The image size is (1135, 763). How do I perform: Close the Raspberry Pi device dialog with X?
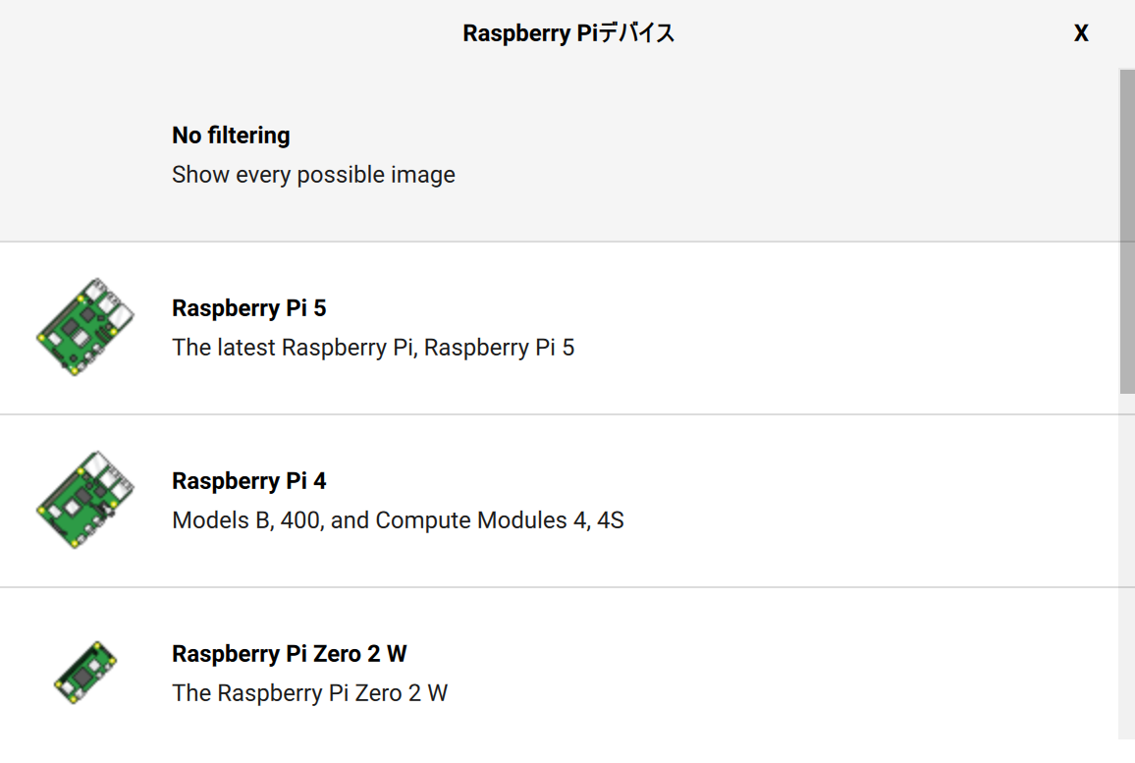[x=1081, y=32]
